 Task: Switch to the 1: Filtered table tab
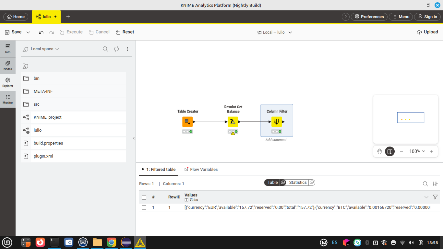159,170
